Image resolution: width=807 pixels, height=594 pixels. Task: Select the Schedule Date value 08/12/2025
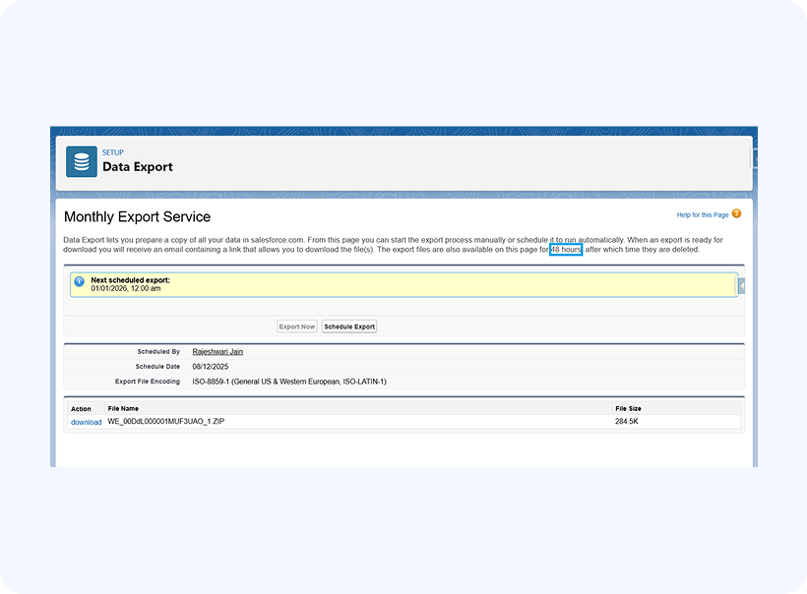coord(211,367)
